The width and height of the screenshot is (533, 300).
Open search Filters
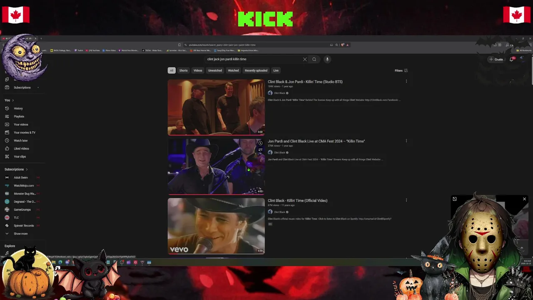coord(401,70)
